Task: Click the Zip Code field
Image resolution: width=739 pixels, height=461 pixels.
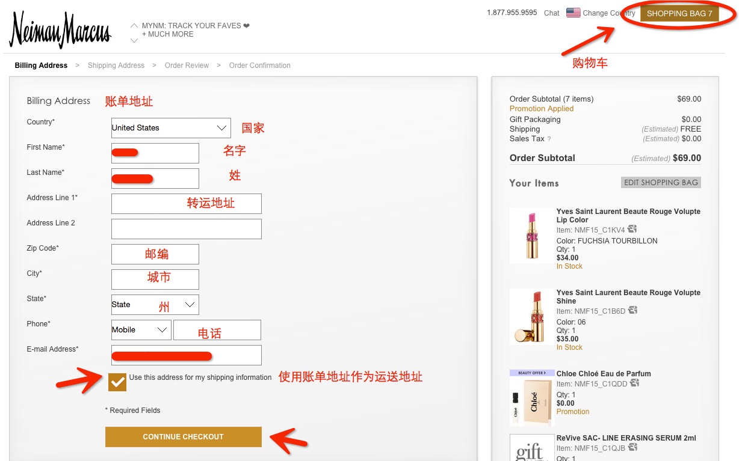Action: (155, 254)
